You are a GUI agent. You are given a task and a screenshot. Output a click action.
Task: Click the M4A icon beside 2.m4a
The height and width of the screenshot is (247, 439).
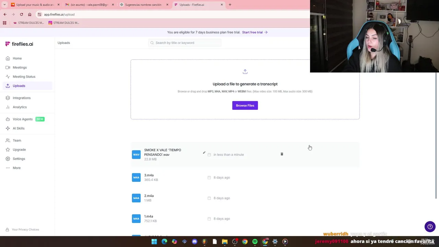pyautogui.click(x=136, y=198)
